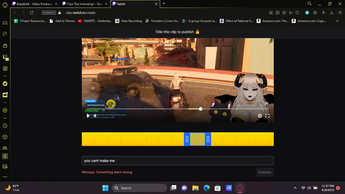Mute the clip volume speaker icon
345x194 pixels.
click(95, 116)
